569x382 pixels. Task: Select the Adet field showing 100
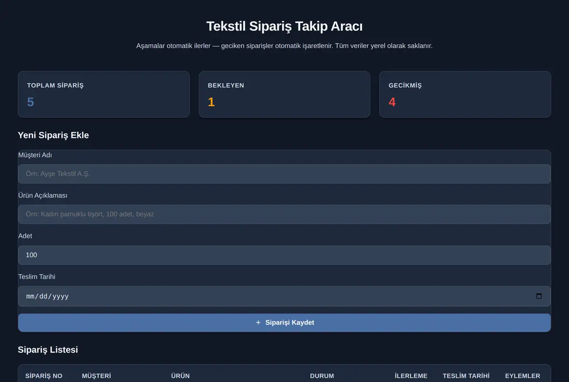pyautogui.click(x=284, y=255)
